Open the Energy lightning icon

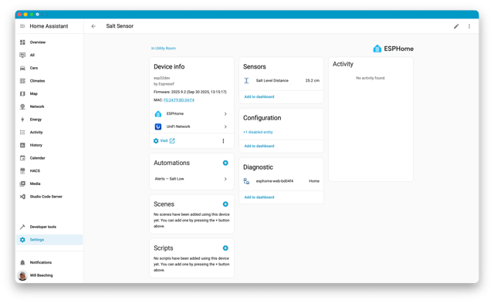click(22, 120)
